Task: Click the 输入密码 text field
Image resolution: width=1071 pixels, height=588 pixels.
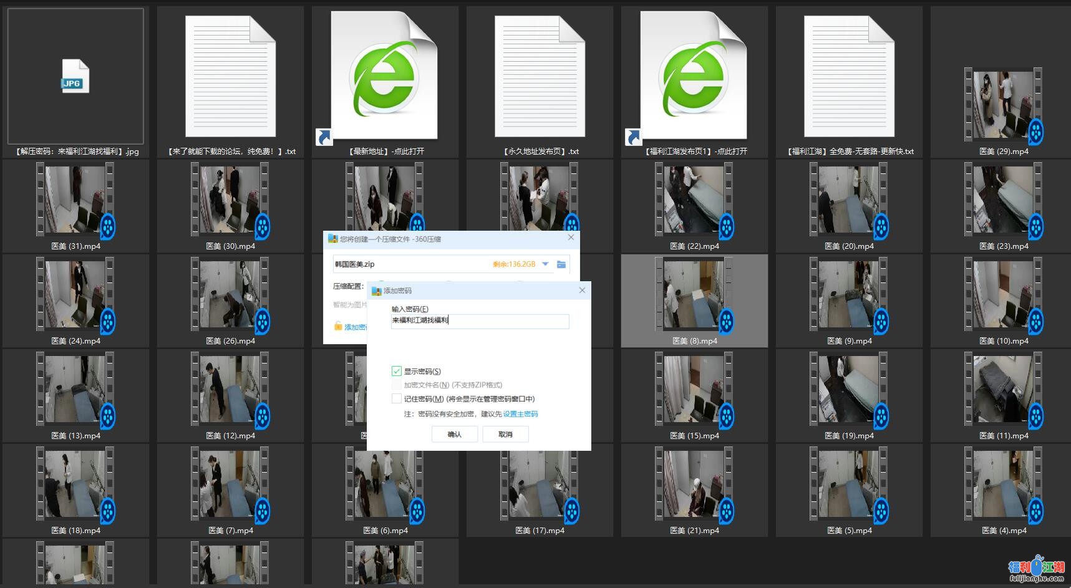Action: click(480, 321)
